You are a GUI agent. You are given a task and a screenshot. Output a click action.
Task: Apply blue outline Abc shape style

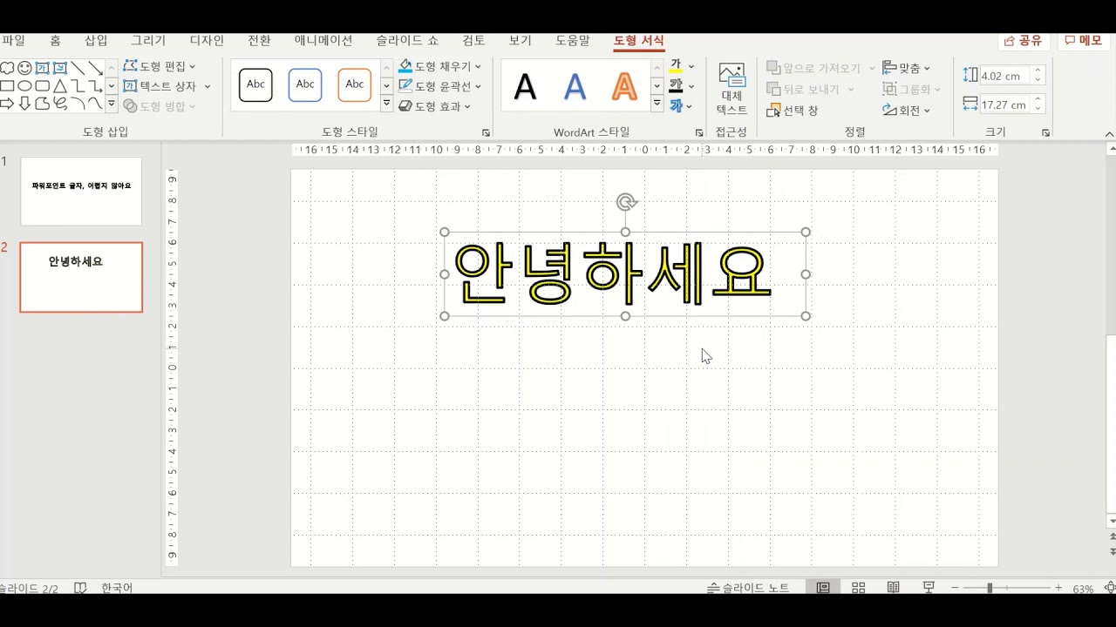point(305,84)
